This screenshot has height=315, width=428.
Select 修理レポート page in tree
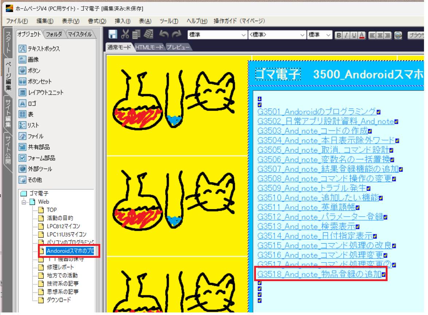pyautogui.click(x=60, y=267)
